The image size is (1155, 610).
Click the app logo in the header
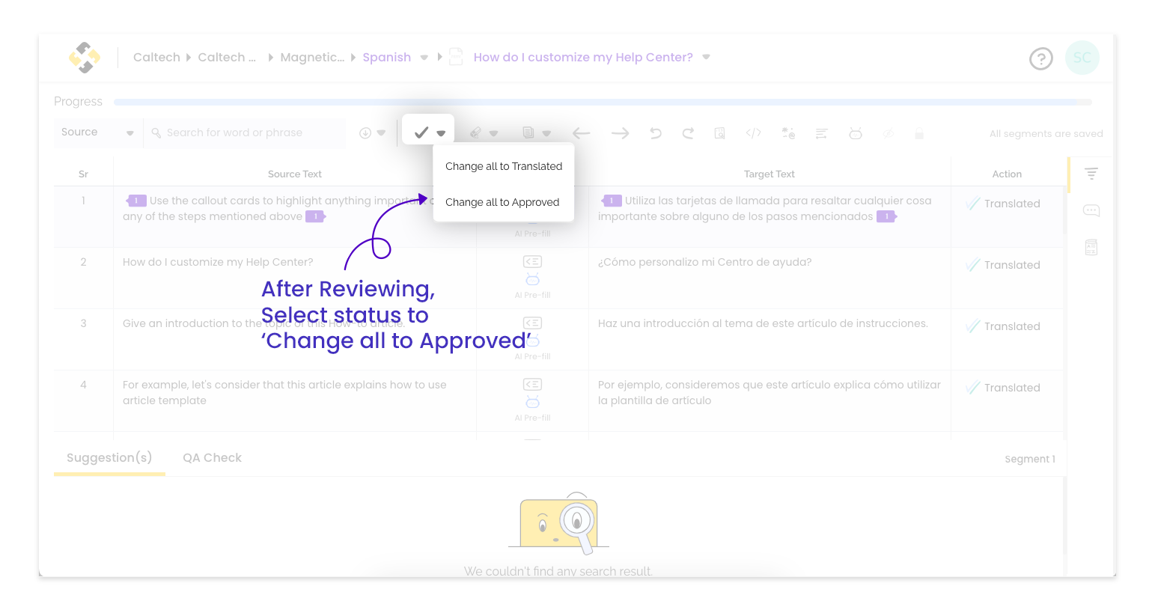point(85,58)
